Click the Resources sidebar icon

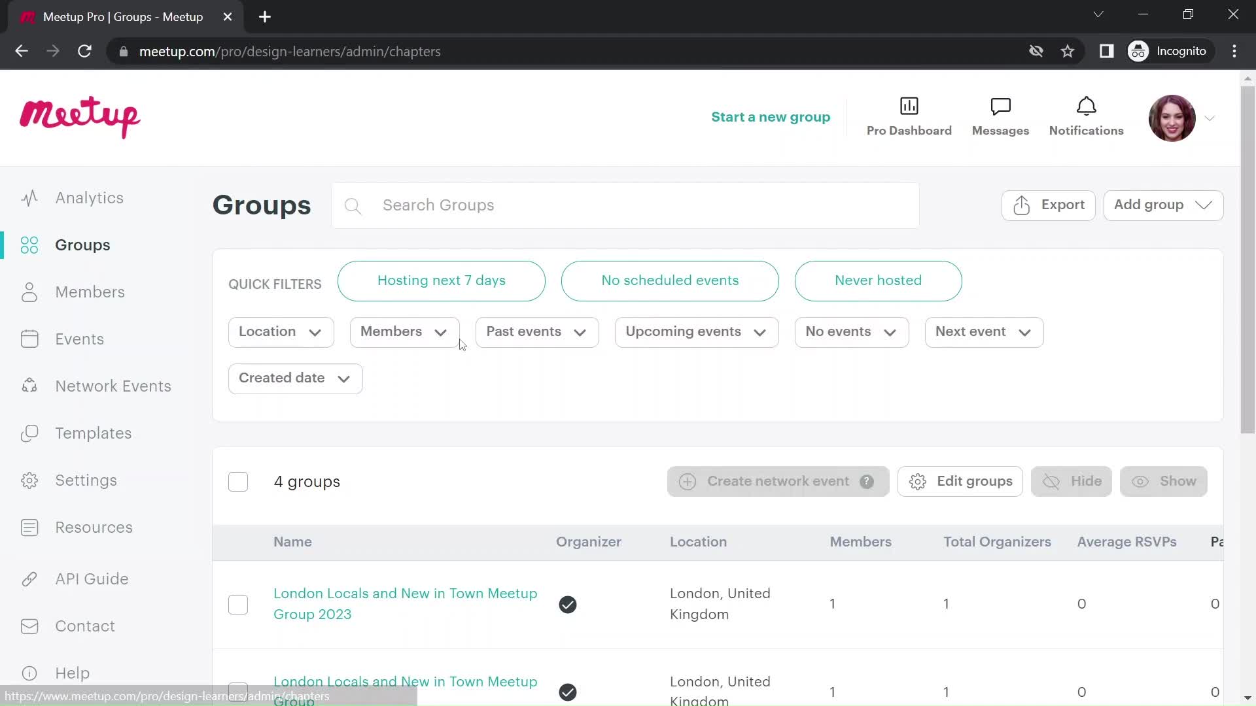(x=29, y=528)
